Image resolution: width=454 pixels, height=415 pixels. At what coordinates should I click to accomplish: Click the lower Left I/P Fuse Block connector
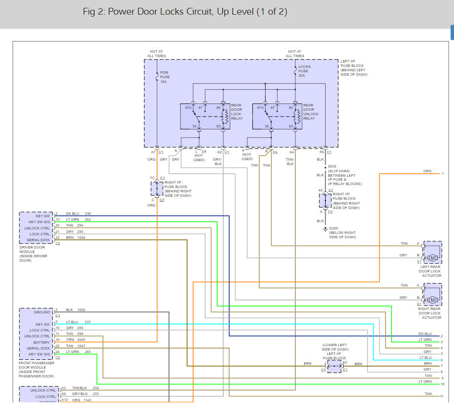coord(334,366)
